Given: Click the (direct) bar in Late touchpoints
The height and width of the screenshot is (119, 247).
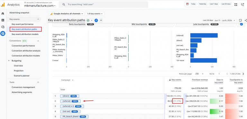Looking at the screenshot, I should (x=196, y=40).
